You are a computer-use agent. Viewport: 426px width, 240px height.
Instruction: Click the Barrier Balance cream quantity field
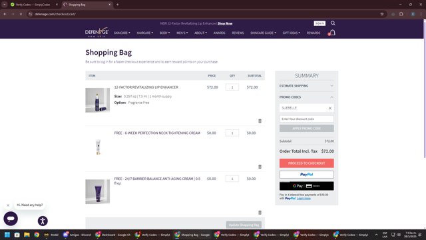tap(232, 179)
